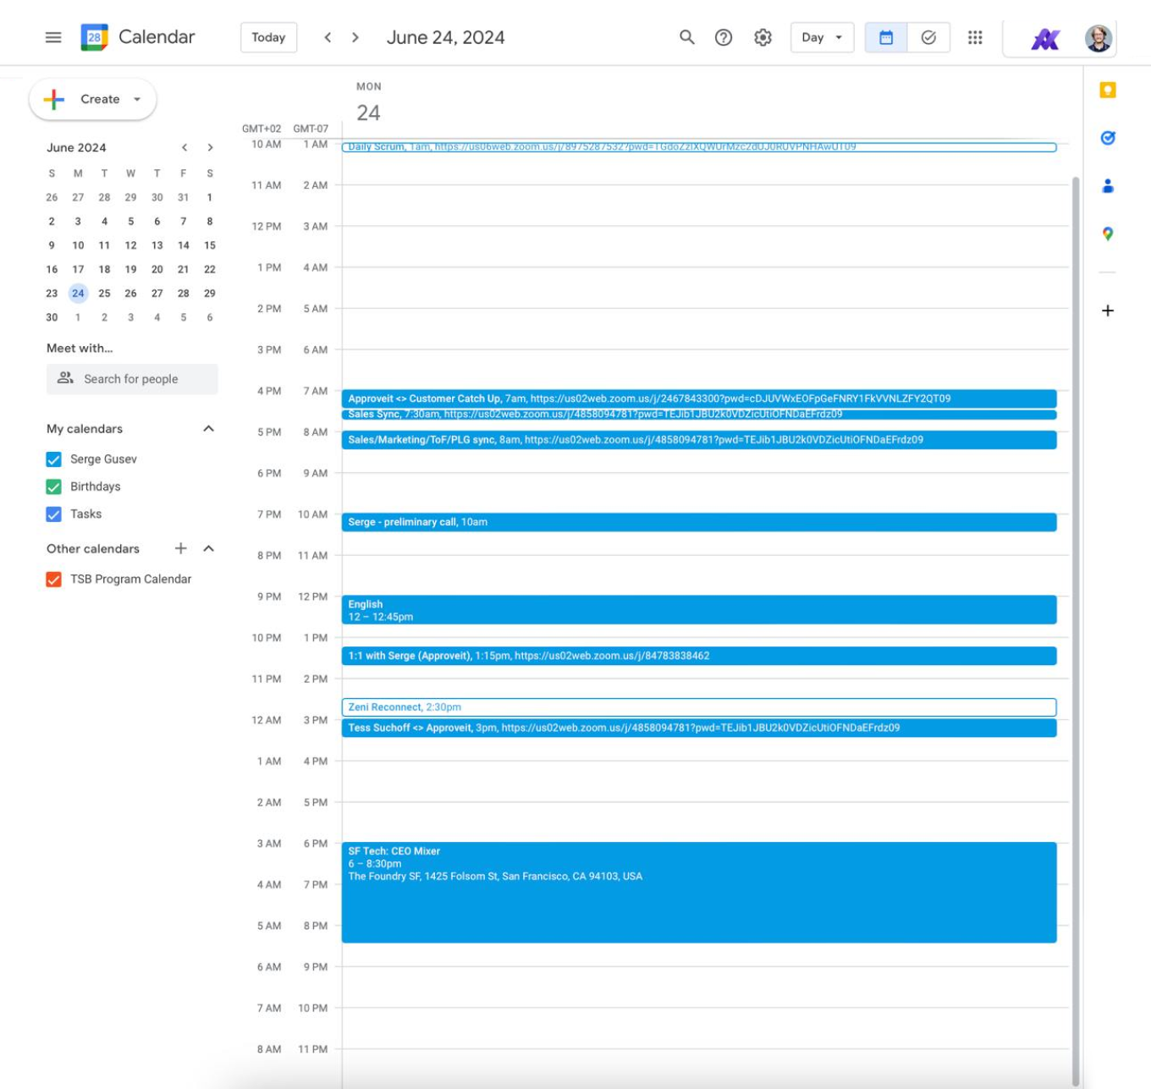Open the Google apps grid
This screenshot has height=1089, width=1151.
(975, 37)
